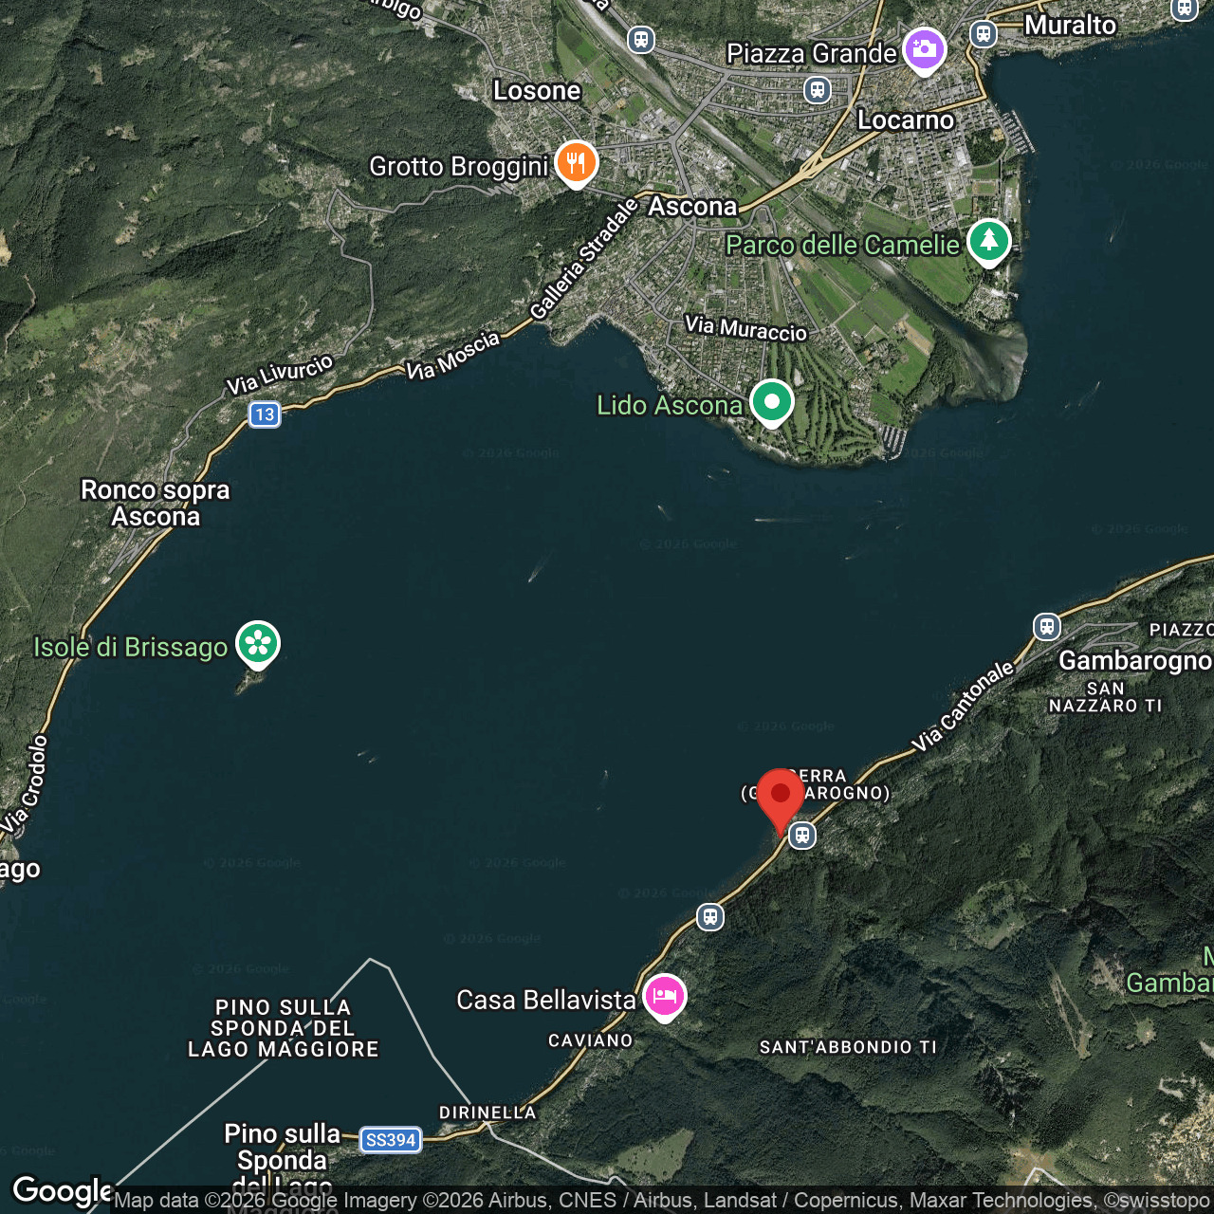Click the train station icon beside Muralto
The image size is (1214, 1214).
(984, 34)
